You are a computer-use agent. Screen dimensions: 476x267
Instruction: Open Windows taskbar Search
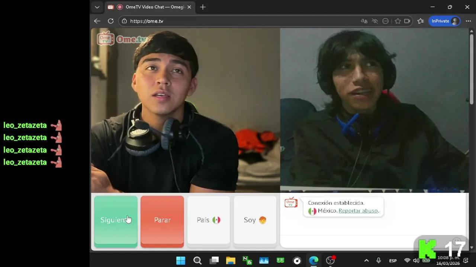[197, 261]
